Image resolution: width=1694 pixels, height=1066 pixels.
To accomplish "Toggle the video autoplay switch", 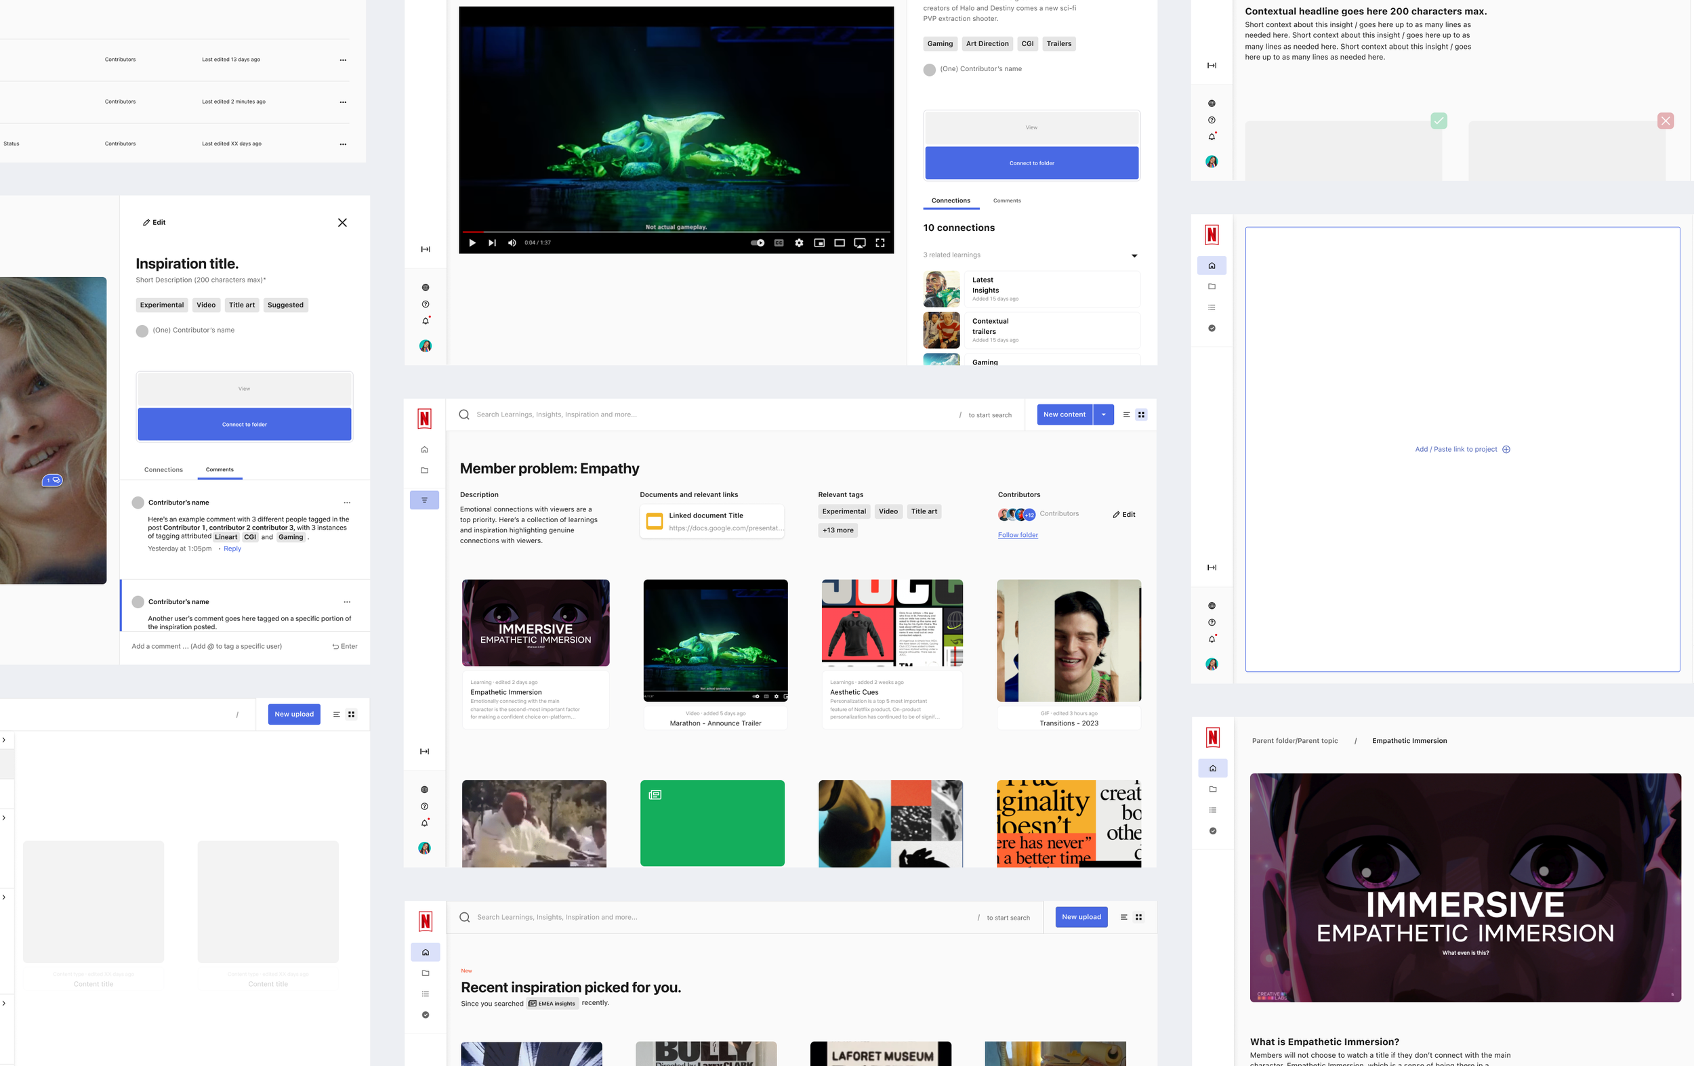I will point(758,242).
